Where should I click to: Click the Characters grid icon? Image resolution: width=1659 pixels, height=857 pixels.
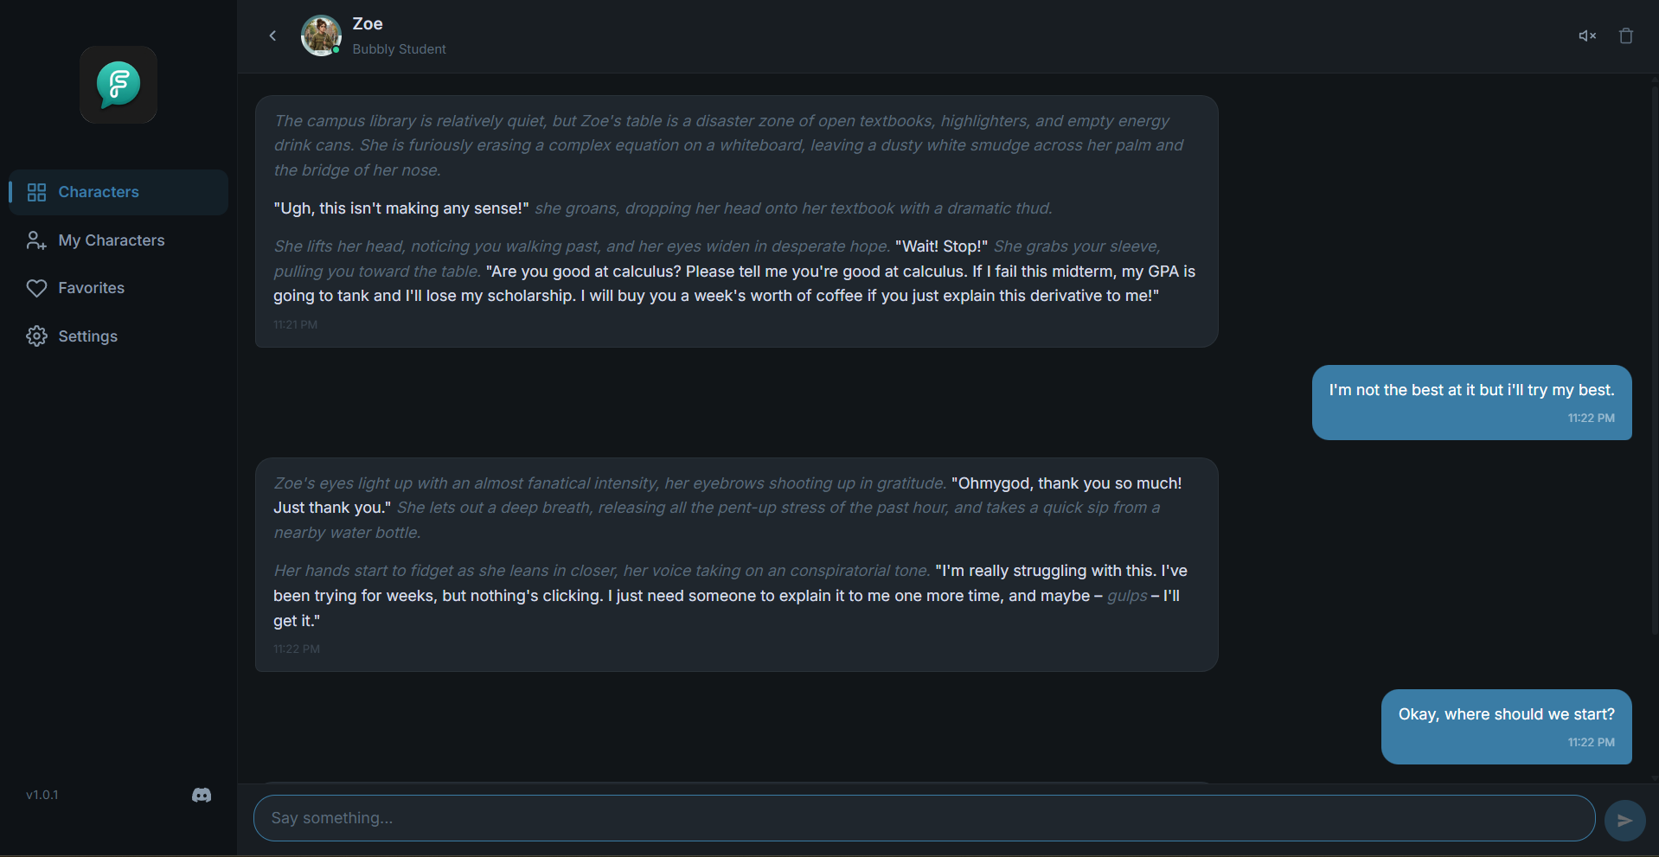[x=36, y=192]
